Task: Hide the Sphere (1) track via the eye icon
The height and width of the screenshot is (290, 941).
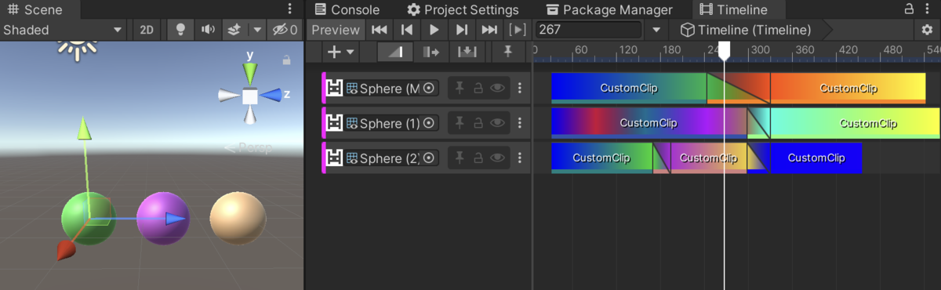Action: [x=497, y=123]
